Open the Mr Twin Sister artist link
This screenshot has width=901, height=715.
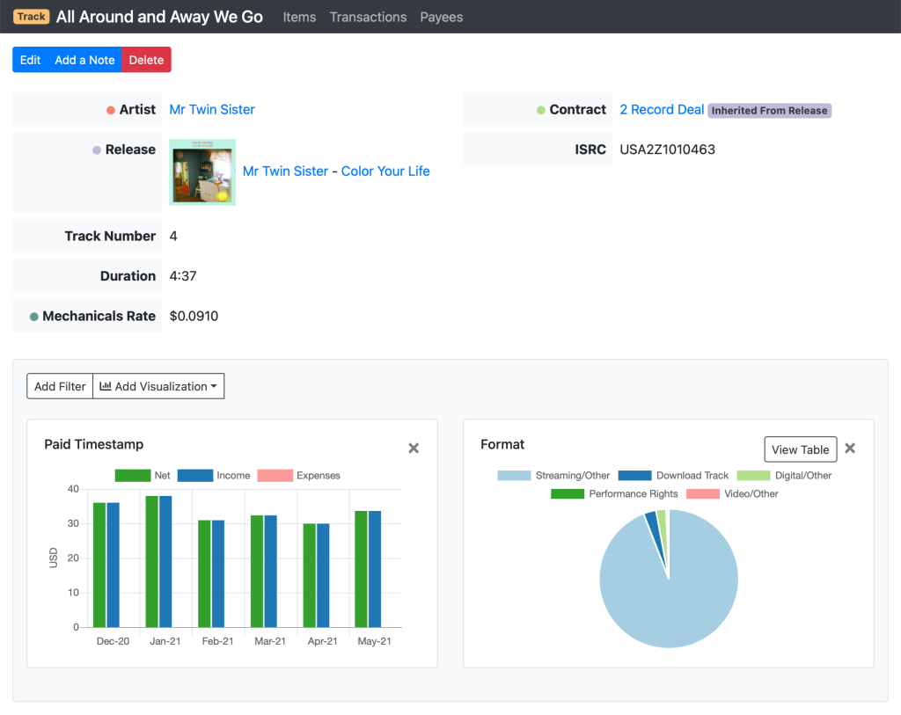pyautogui.click(x=212, y=110)
